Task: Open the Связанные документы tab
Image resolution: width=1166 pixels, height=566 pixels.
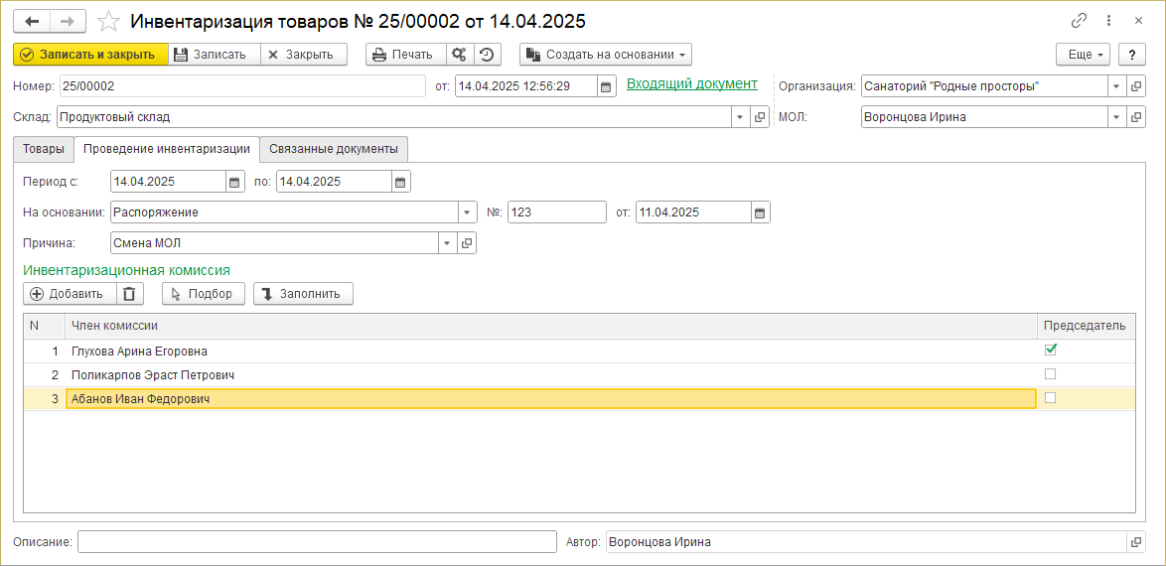Action: click(333, 149)
